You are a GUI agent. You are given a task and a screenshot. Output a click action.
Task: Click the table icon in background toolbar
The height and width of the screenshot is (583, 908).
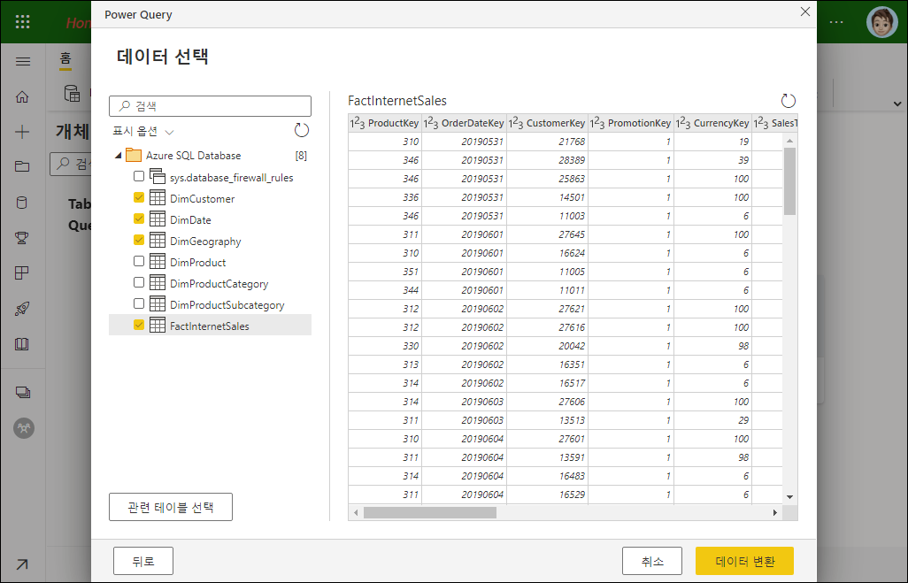[x=72, y=93]
